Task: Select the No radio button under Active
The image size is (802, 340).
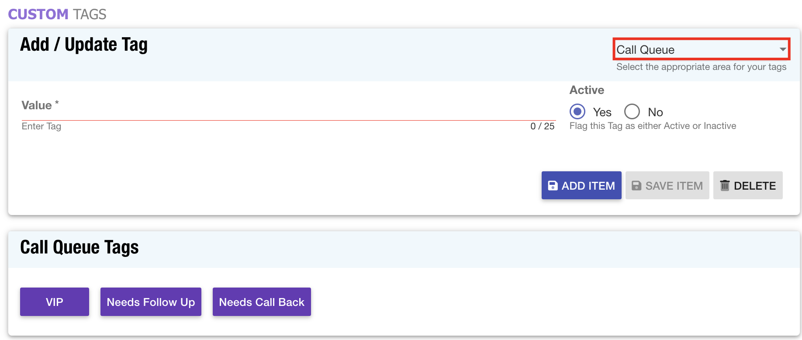Action: click(632, 111)
